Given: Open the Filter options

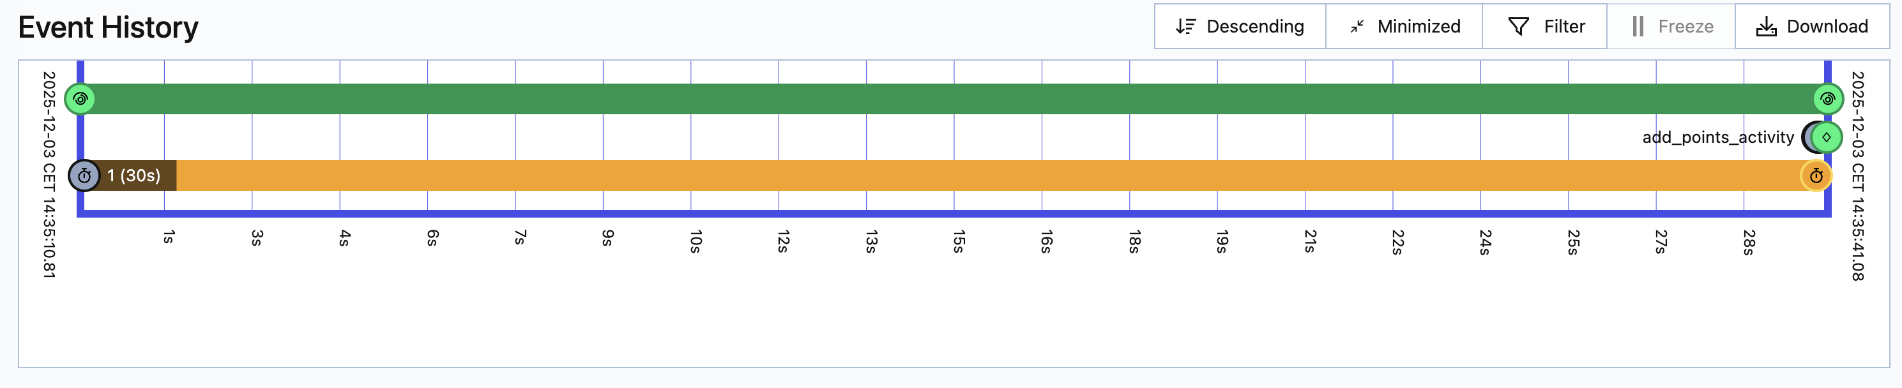Looking at the screenshot, I should click(x=1546, y=27).
